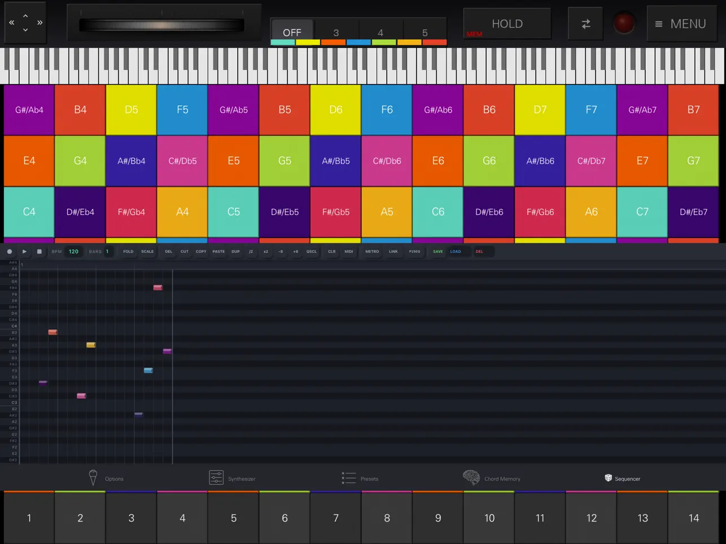Clear the pattern with CLR
This screenshot has width=726, height=544.
pos(332,252)
